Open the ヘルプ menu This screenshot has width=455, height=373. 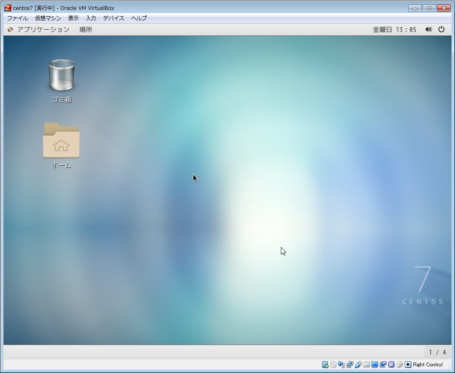(x=139, y=18)
